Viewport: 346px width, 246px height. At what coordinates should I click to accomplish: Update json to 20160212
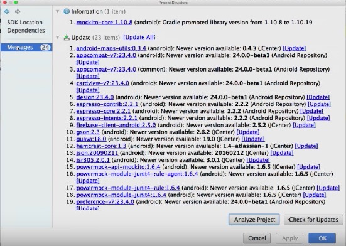[x=282, y=153]
